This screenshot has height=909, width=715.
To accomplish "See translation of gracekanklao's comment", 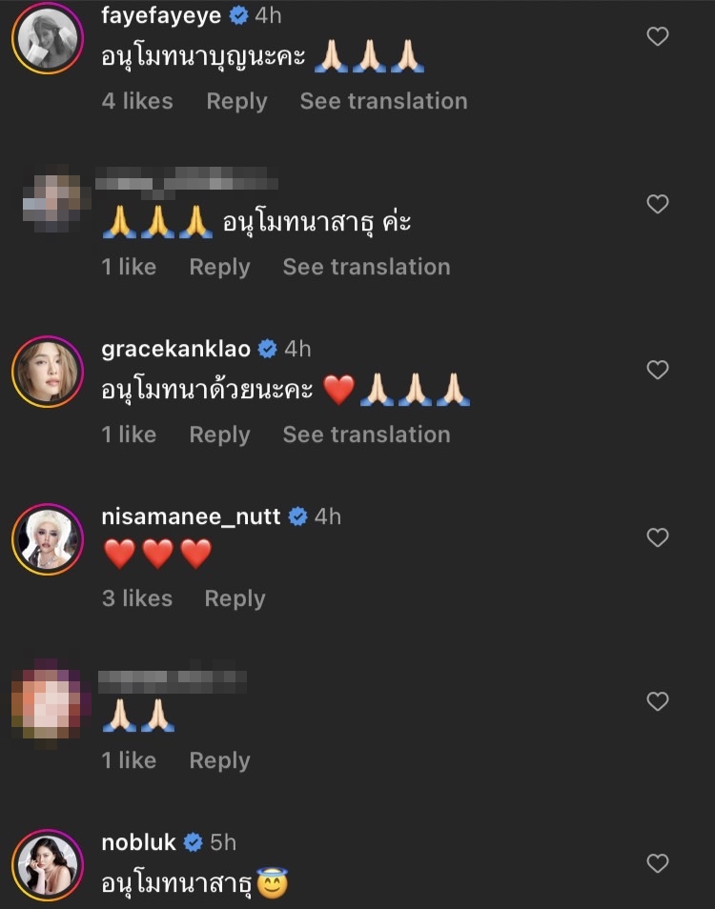I will 366,434.
